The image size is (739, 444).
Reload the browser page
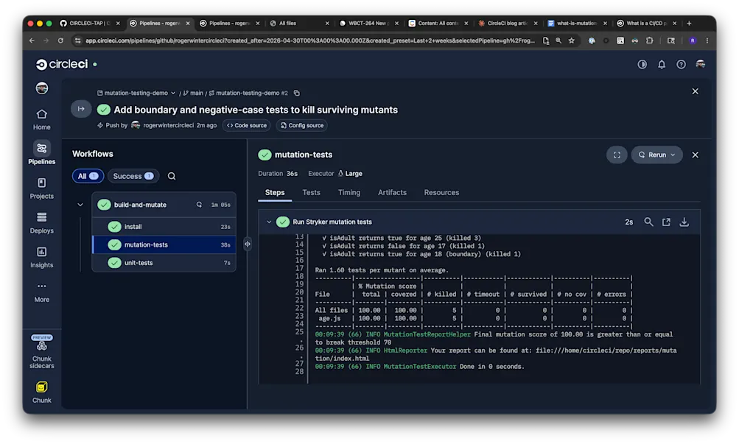60,40
